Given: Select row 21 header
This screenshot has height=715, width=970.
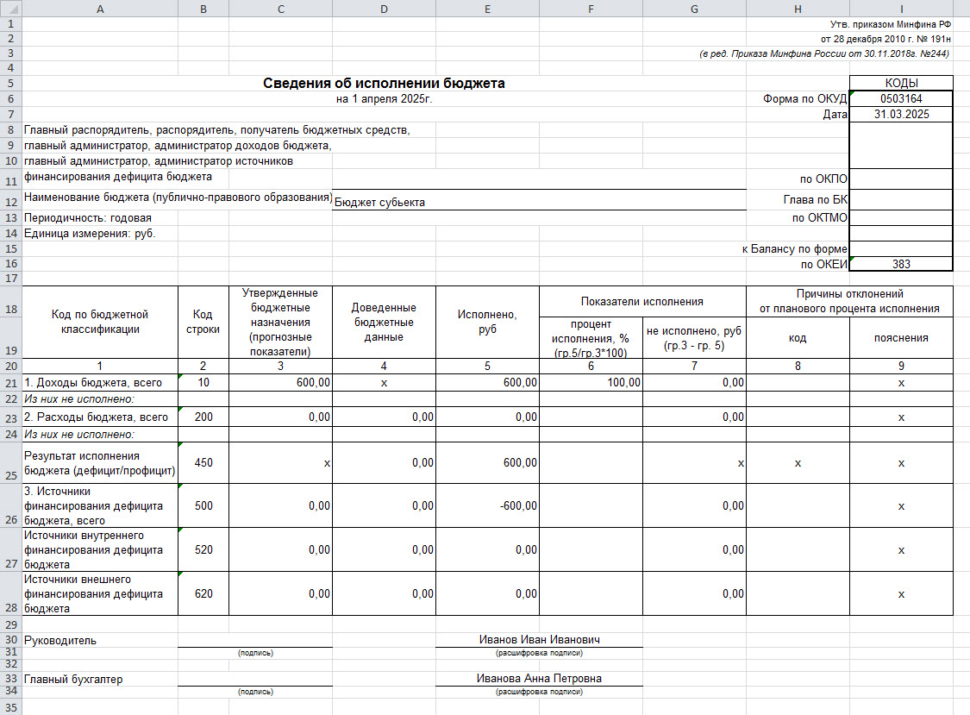Looking at the screenshot, I should (10, 383).
